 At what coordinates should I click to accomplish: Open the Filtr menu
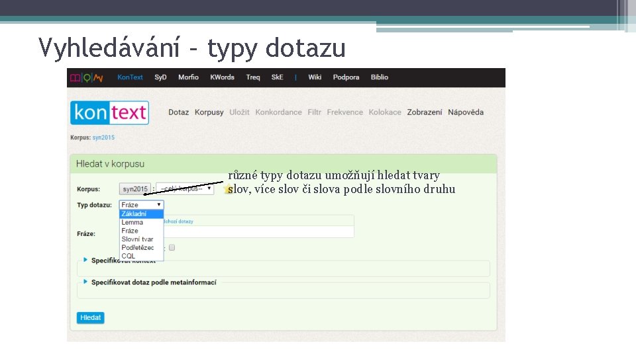click(314, 112)
